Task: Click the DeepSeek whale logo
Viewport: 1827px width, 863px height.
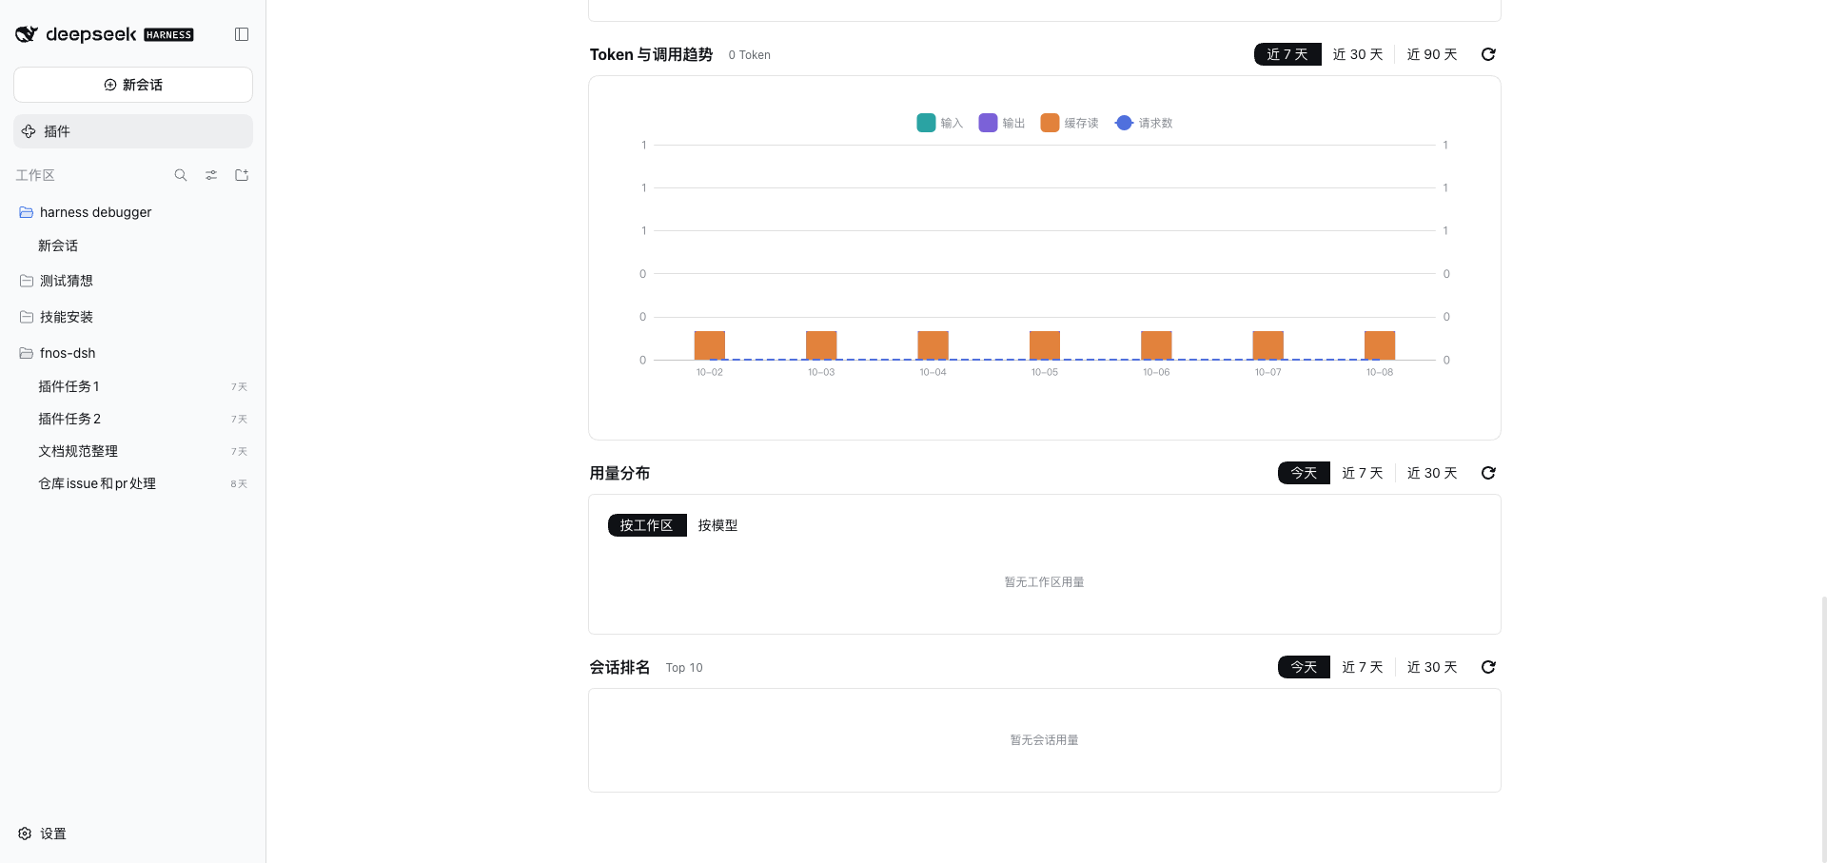Action: 27,34
